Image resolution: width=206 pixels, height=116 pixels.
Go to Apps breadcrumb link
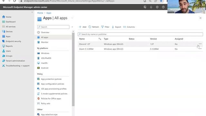tap(49, 13)
